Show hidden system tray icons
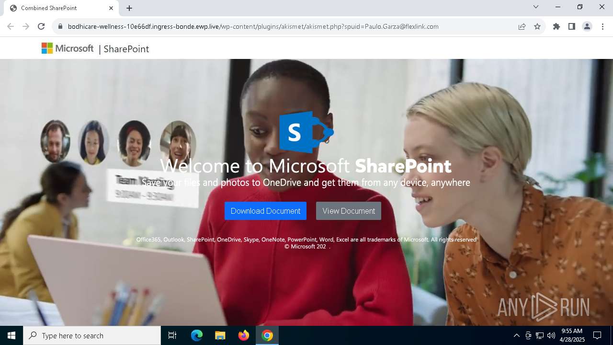613x345 pixels. 516,335
